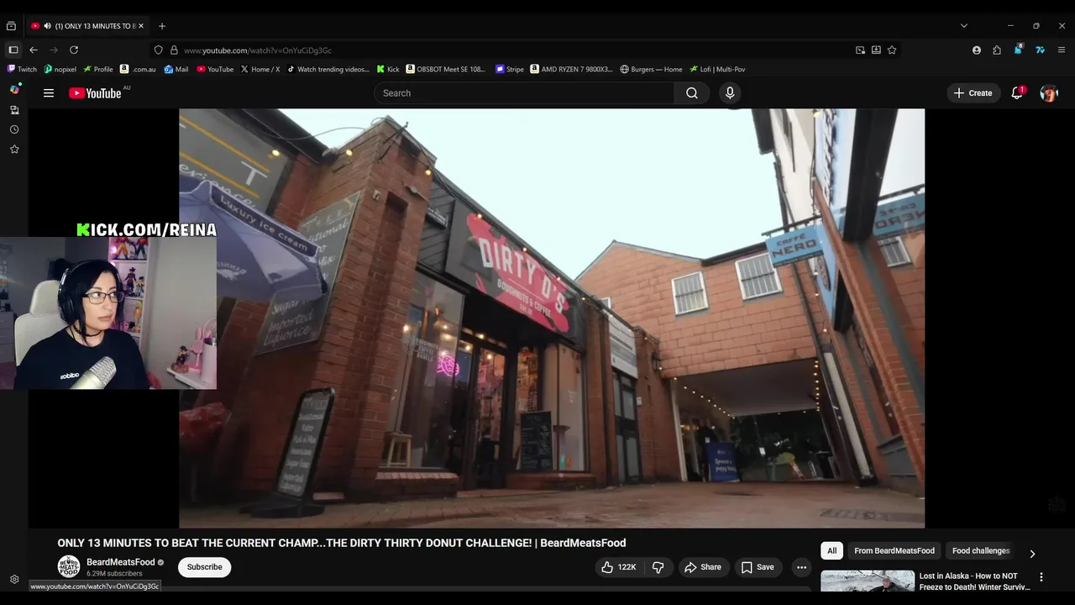The height and width of the screenshot is (605, 1075).
Task: Select the Food challenges chip
Action: coord(981,551)
